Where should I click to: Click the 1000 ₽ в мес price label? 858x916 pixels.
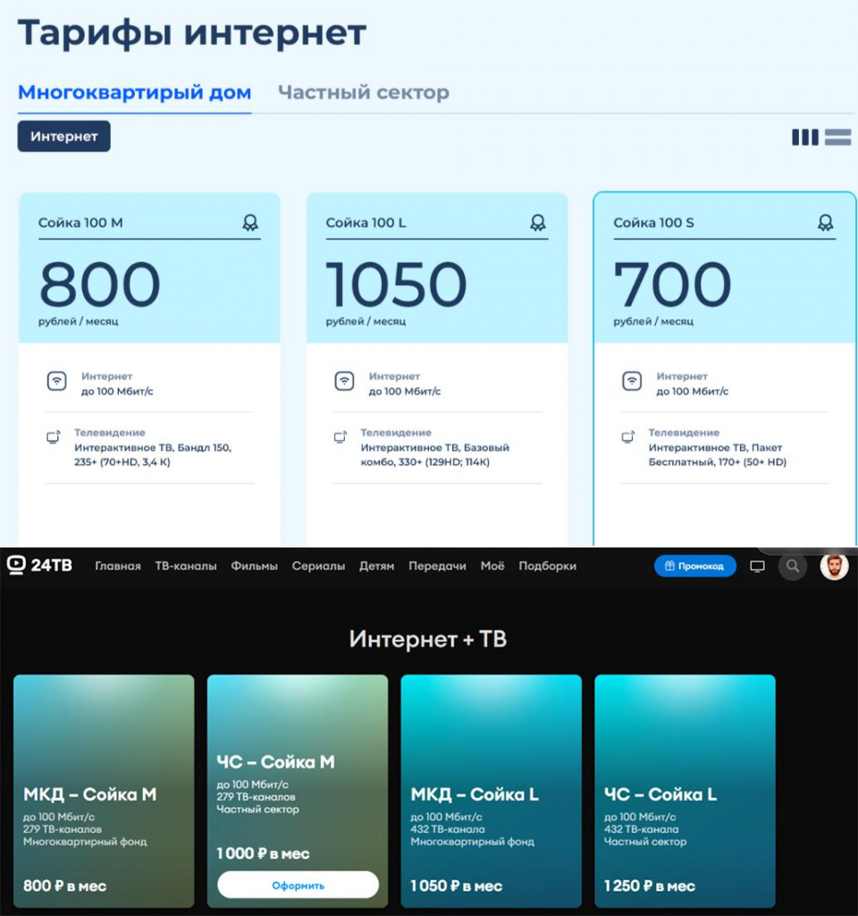tap(263, 853)
